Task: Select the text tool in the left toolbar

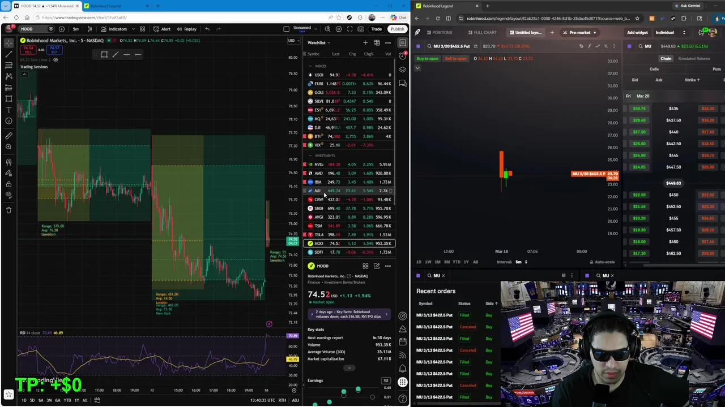Action: pos(8,110)
